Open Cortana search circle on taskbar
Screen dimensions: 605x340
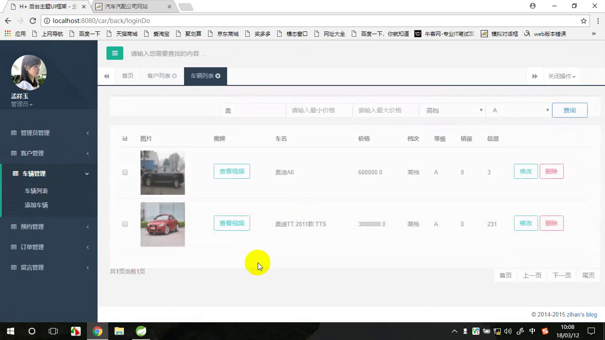click(32, 331)
